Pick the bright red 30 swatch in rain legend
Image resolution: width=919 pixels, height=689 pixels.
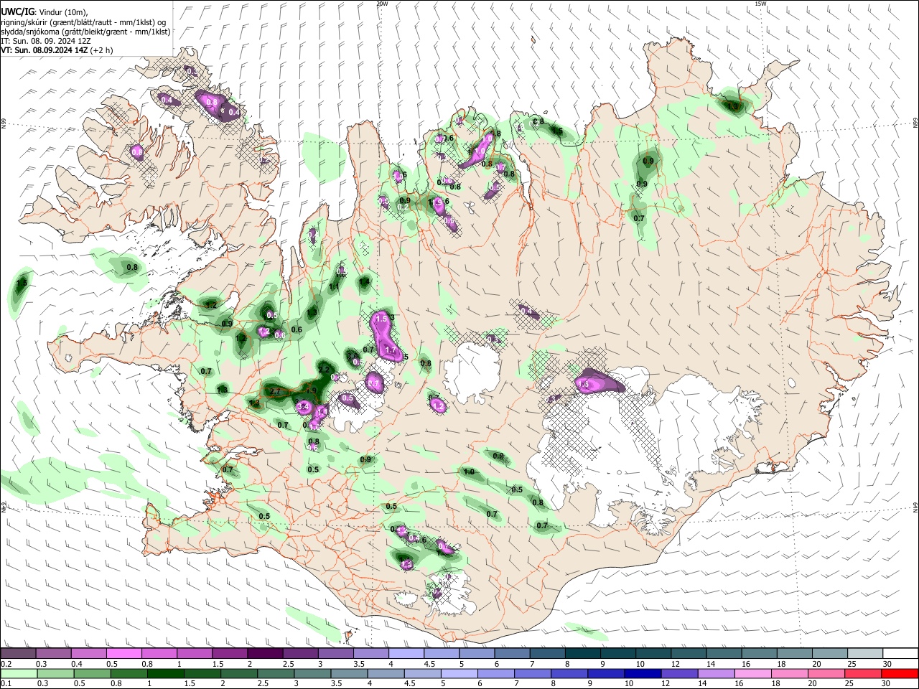(x=900, y=674)
